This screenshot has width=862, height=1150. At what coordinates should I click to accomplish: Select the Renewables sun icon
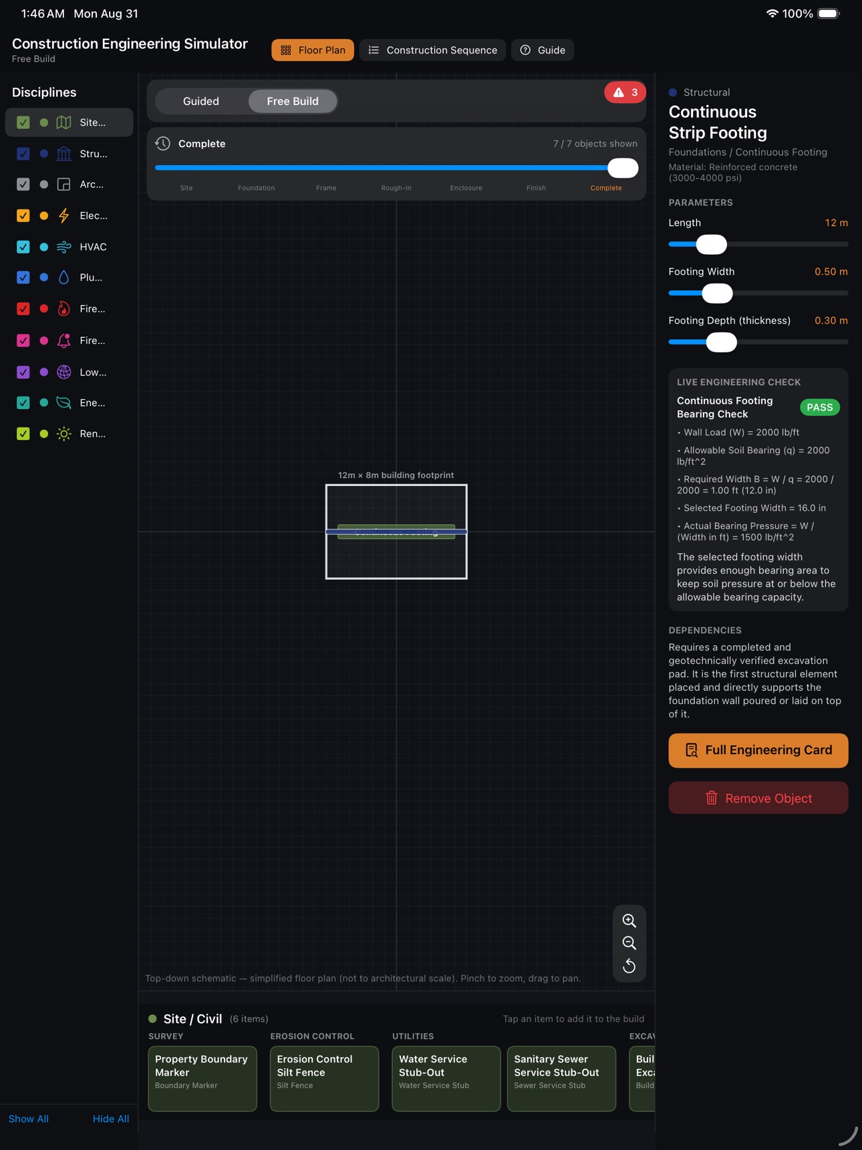point(63,434)
